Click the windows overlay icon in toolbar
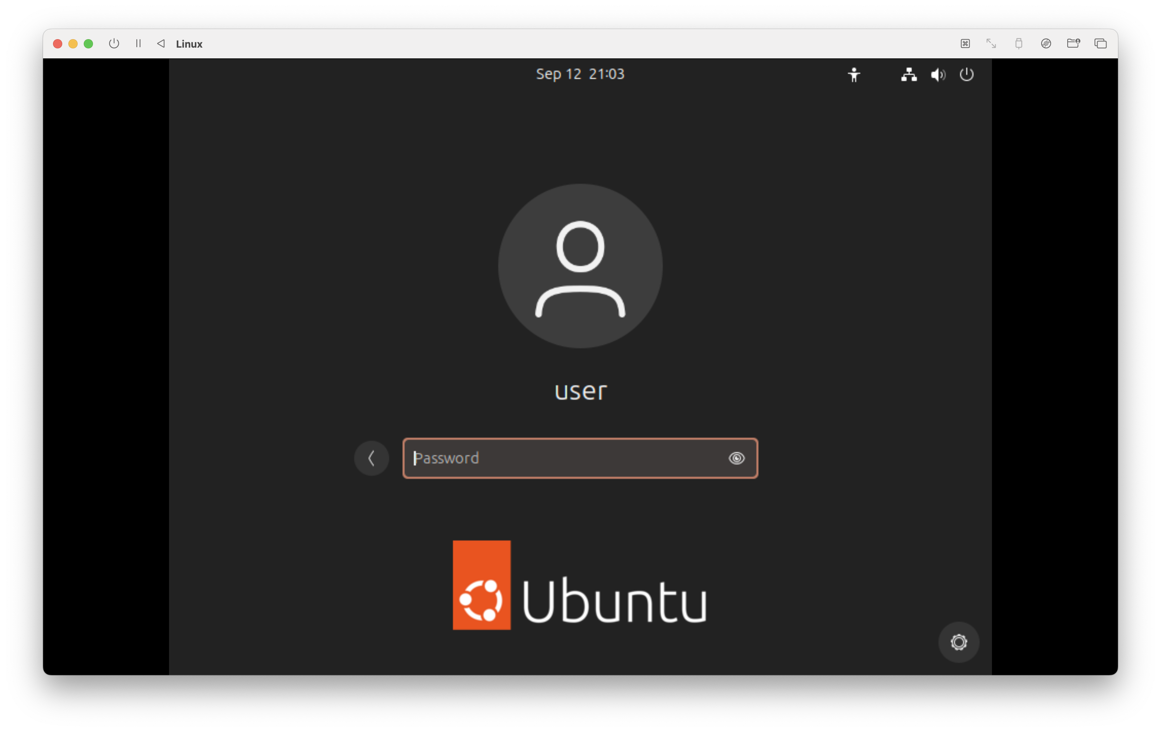Screen dimensions: 1161x732 (x=1100, y=43)
